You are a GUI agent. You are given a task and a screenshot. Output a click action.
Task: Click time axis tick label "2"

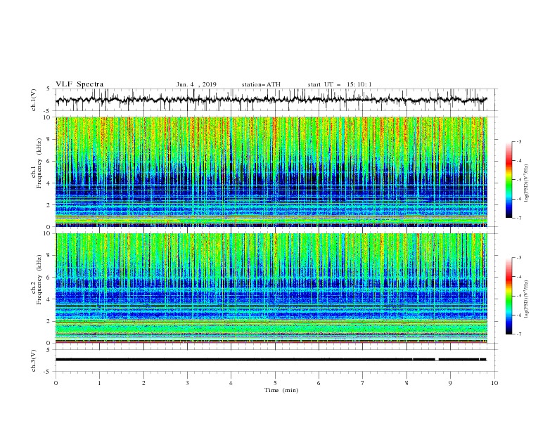click(143, 383)
